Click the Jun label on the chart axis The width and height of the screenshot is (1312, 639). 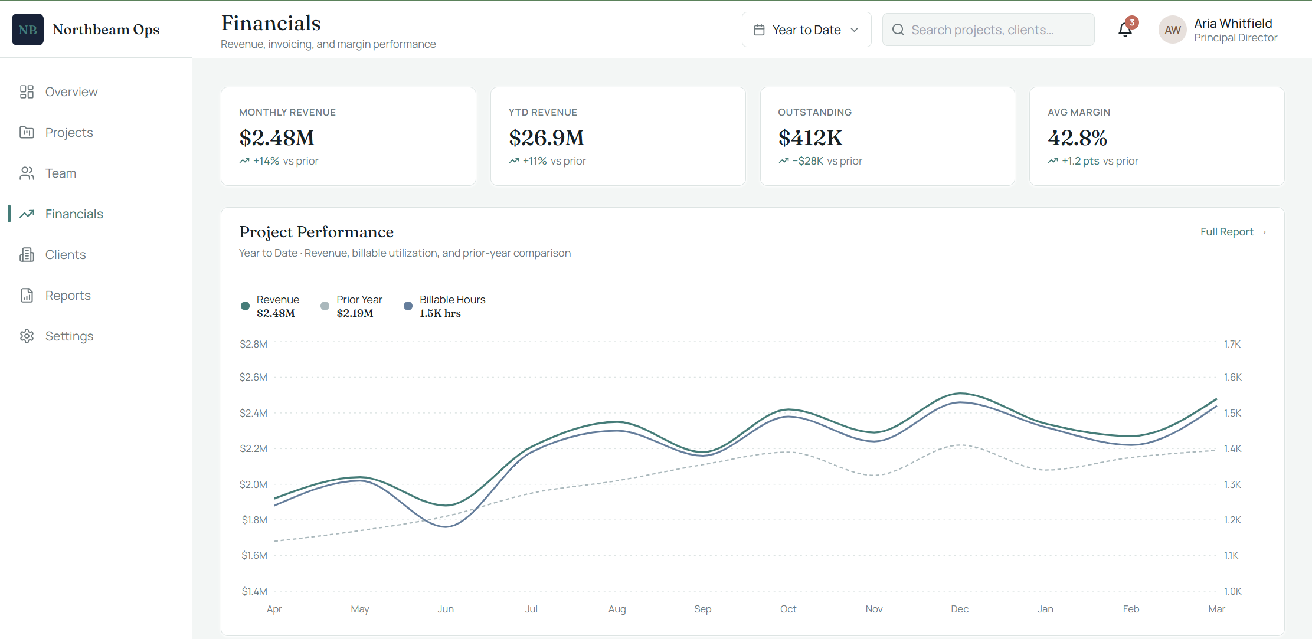pos(446,609)
